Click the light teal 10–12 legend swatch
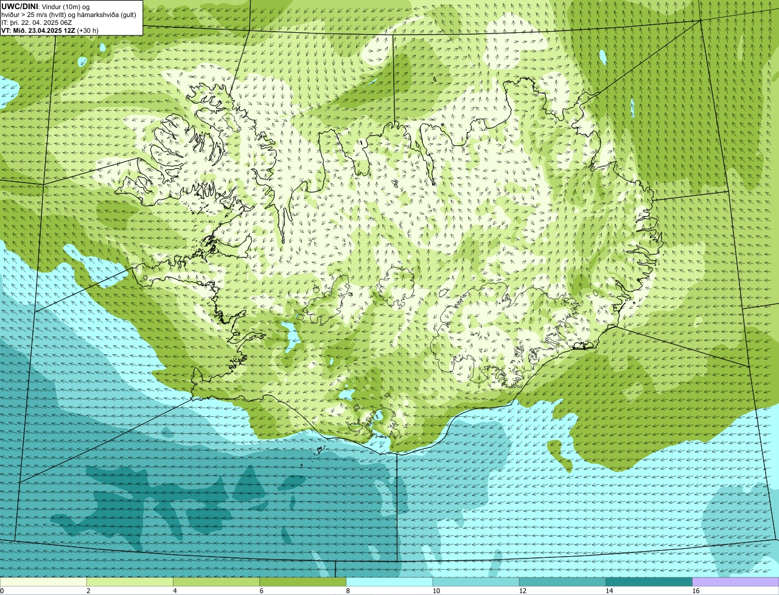Screen dimensions: 779x595 [x=476, y=582]
